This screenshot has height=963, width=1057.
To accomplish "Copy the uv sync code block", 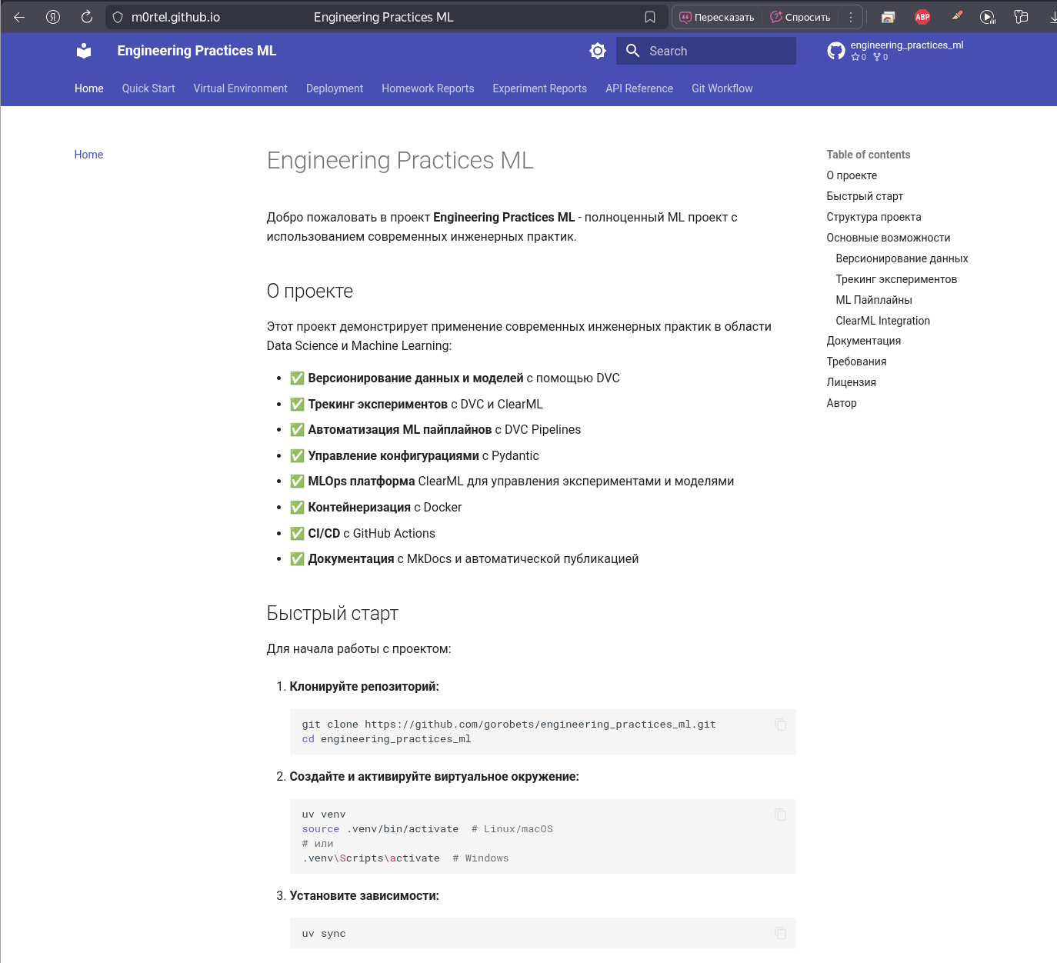I will (780, 933).
